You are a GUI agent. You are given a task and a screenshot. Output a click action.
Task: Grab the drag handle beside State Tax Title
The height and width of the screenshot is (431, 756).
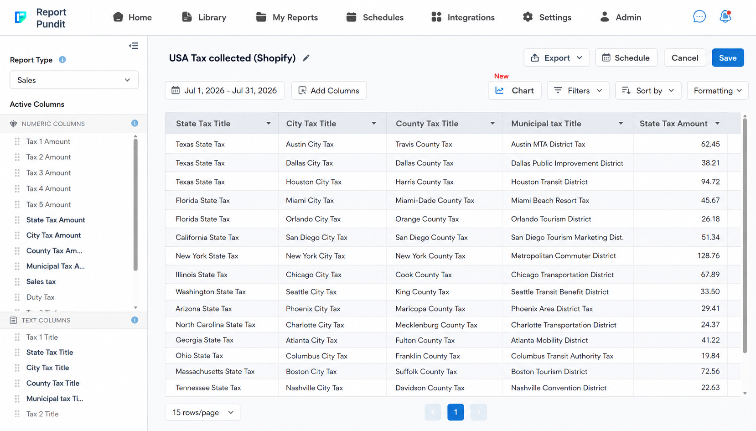coord(17,353)
